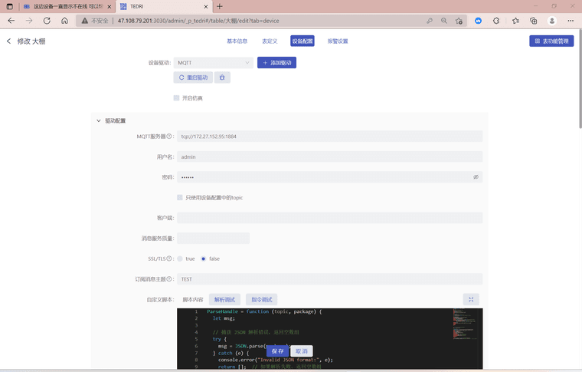Image resolution: width=582 pixels, height=372 pixels.
Task: Add this page to favorites via the star icon
Action: [459, 21]
